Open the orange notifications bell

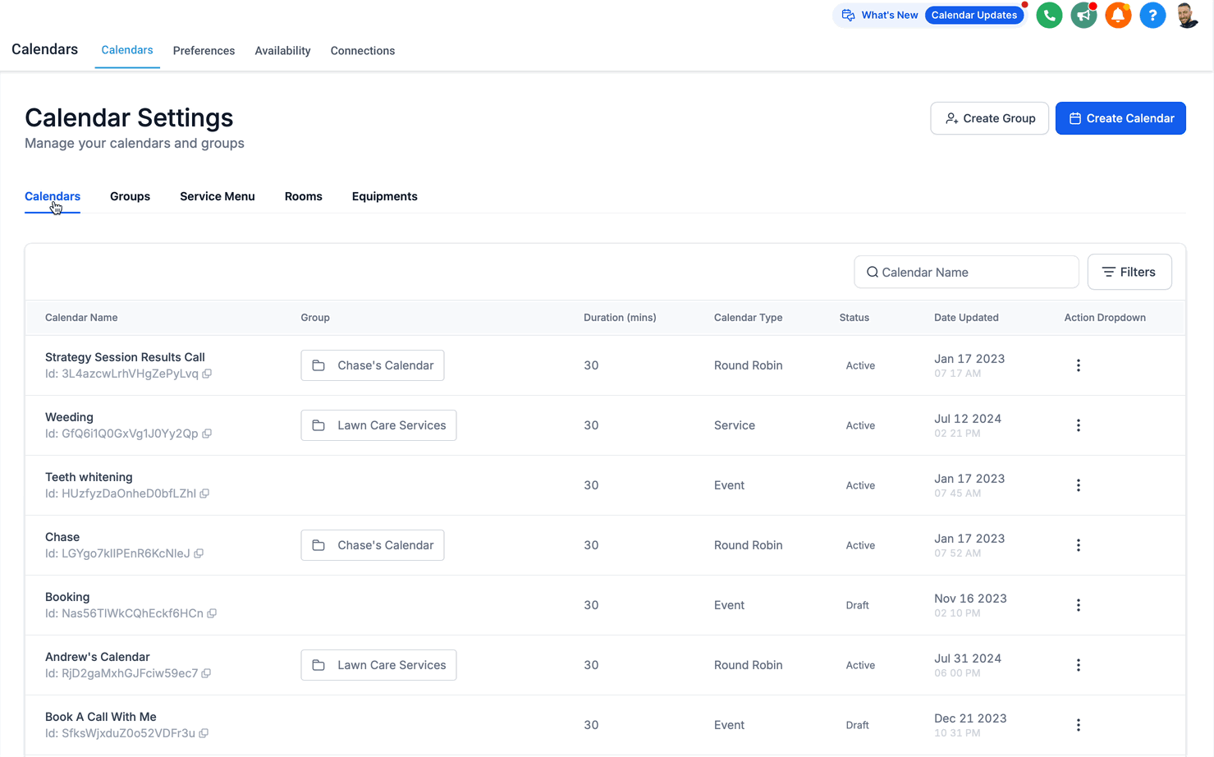[1118, 16]
